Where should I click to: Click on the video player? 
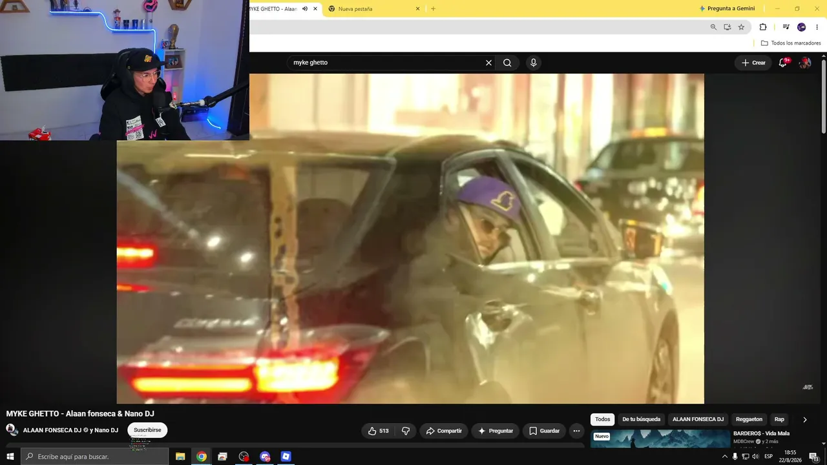410,238
